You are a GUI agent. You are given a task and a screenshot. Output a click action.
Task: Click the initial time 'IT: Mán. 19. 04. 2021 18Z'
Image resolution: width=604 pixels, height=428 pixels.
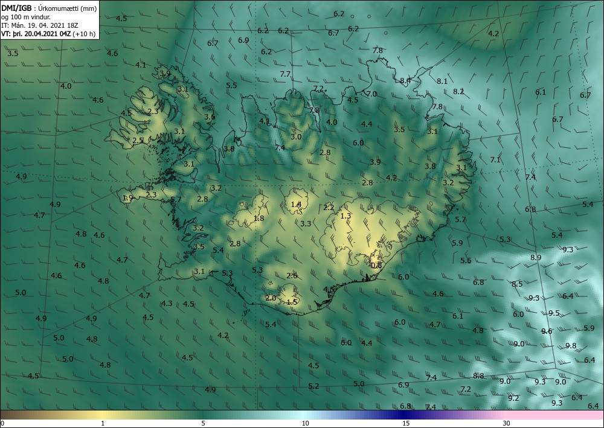[x=40, y=25]
